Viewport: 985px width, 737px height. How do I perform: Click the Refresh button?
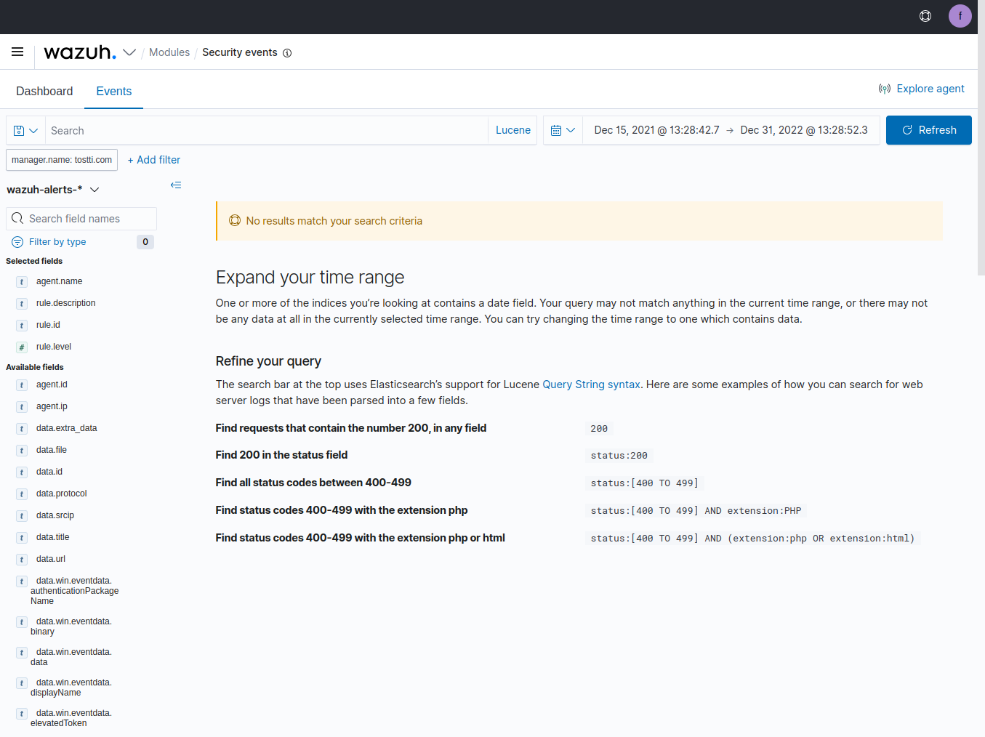(x=928, y=130)
